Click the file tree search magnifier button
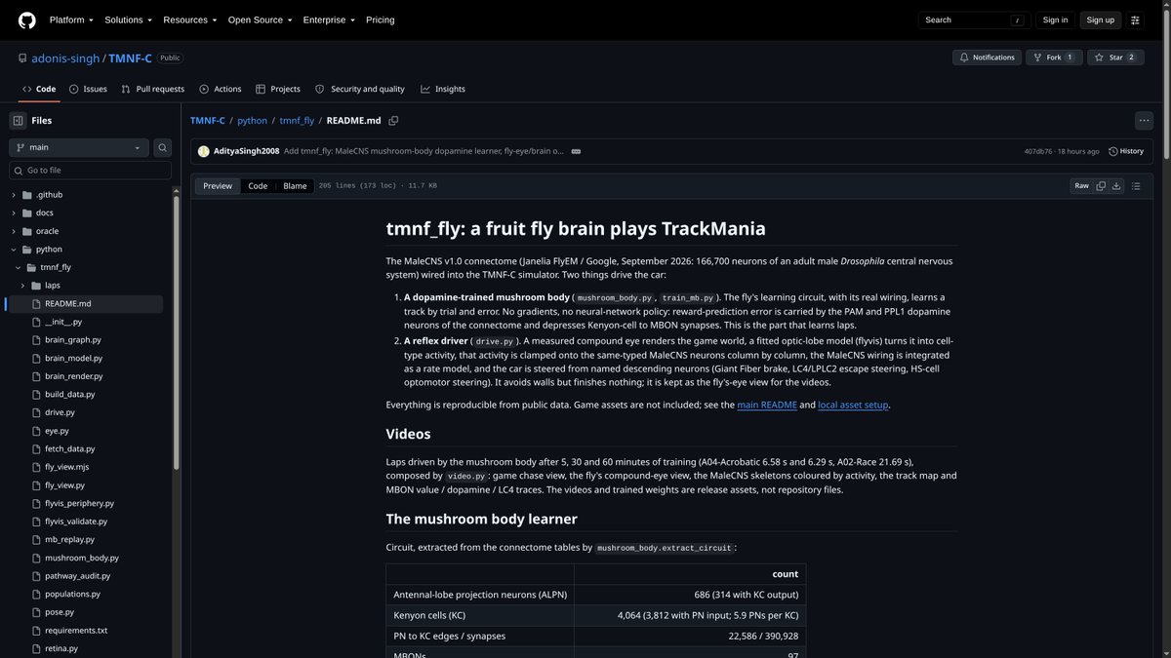Viewport: 1171px width, 658px height. point(163,147)
